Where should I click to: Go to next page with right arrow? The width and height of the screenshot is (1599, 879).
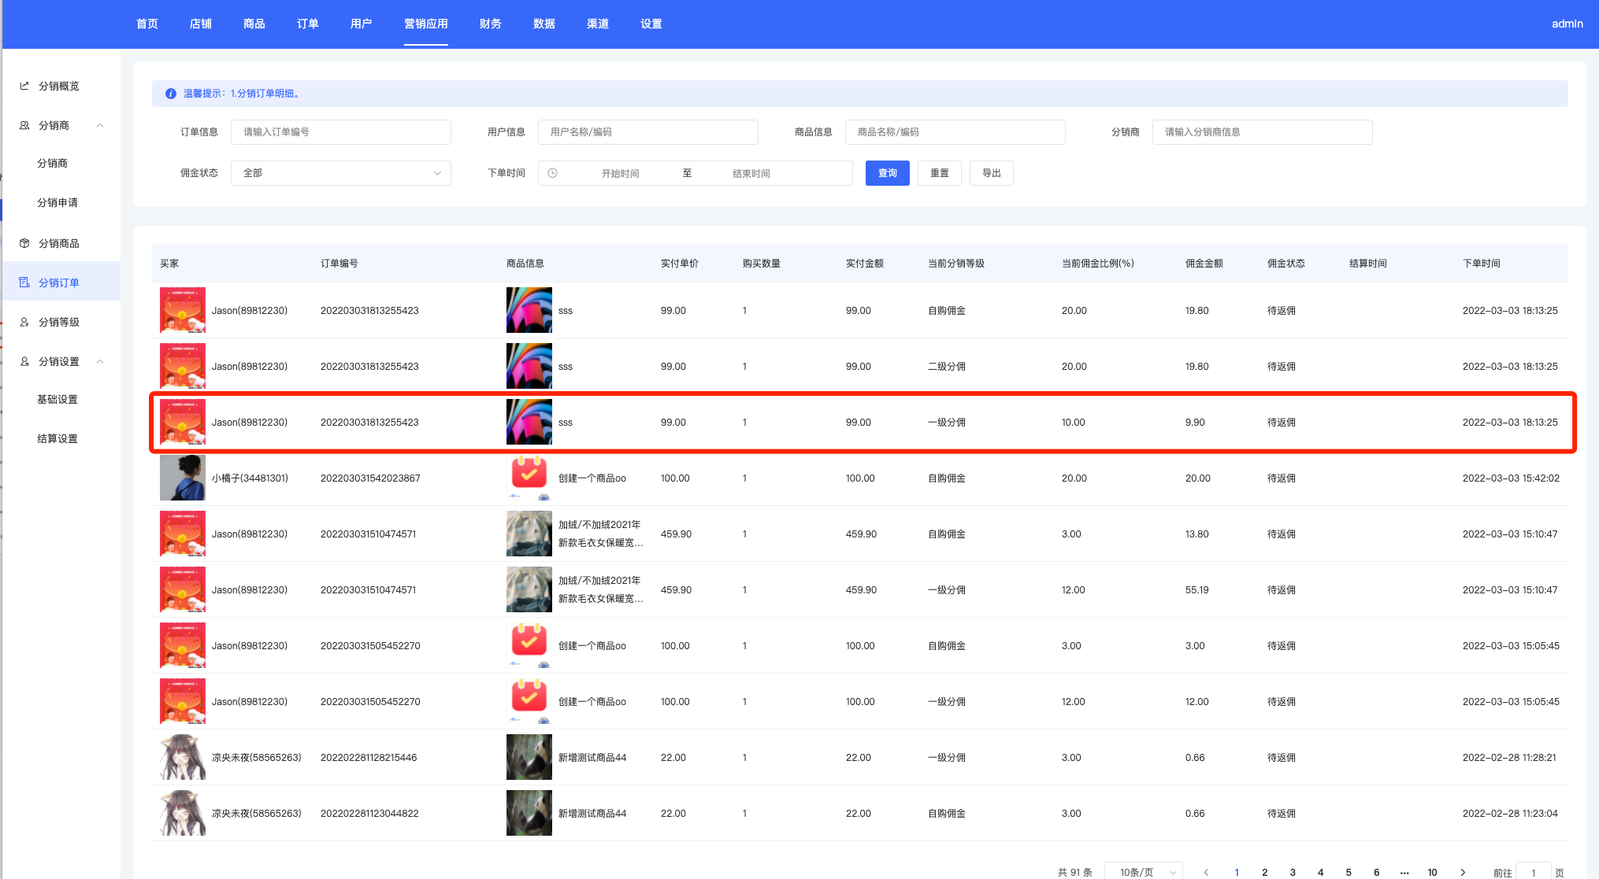coord(1463,872)
